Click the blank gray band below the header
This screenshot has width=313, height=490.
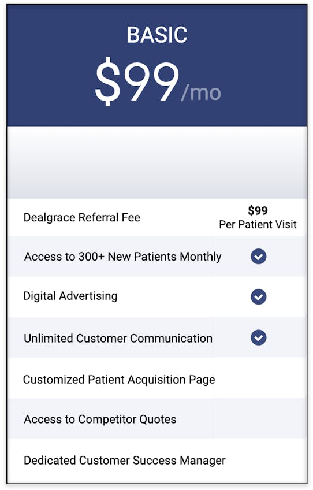157,162
